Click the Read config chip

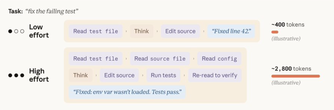tap(220, 58)
